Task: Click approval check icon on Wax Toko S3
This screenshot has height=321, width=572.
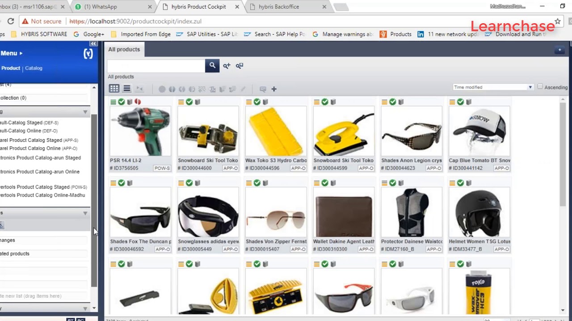Action: click(x=257, y=102)
